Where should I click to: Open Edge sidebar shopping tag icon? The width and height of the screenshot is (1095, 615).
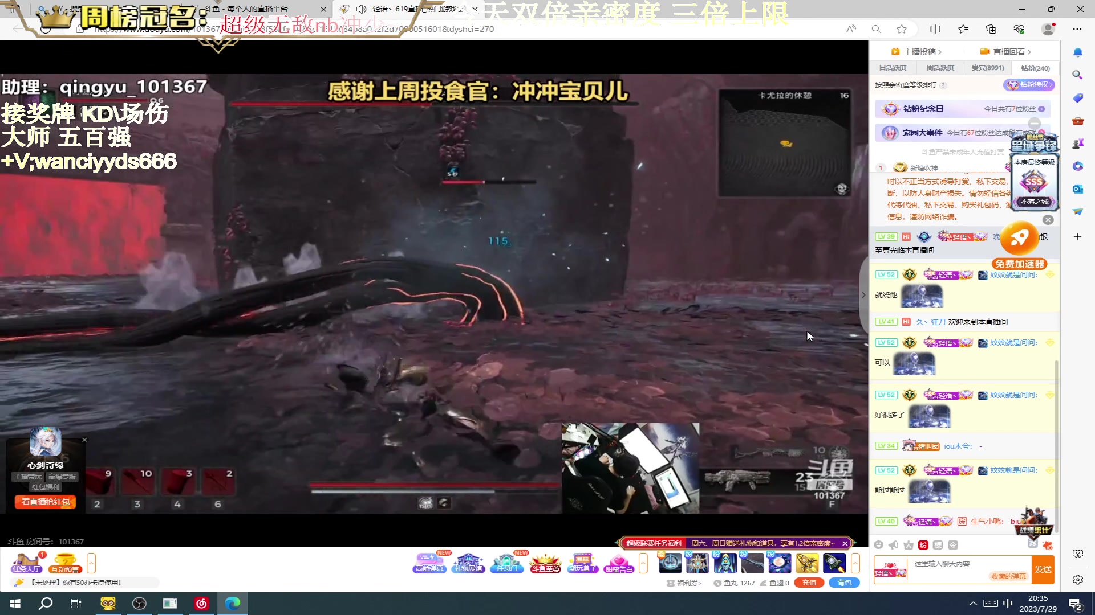1077,98
